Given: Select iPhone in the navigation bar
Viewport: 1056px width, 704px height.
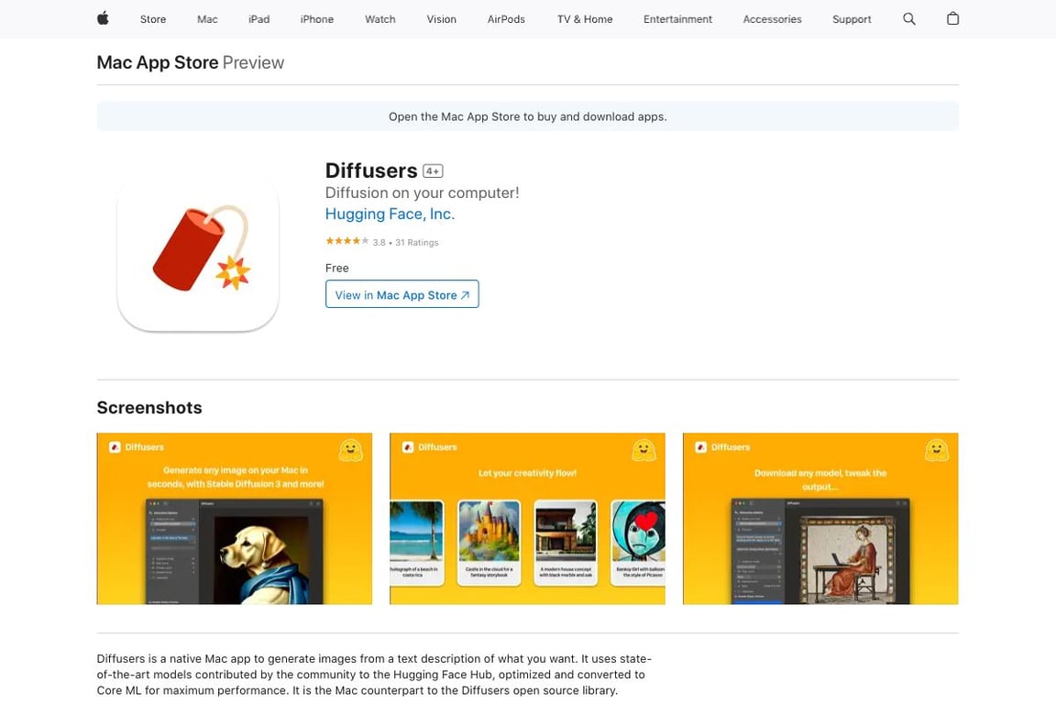Looking at the screenshot, I should [x=316, y=19].
